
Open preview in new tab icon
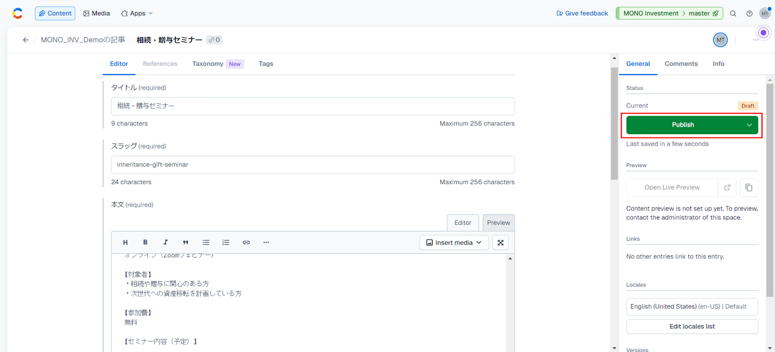click(x=727, y=187)
